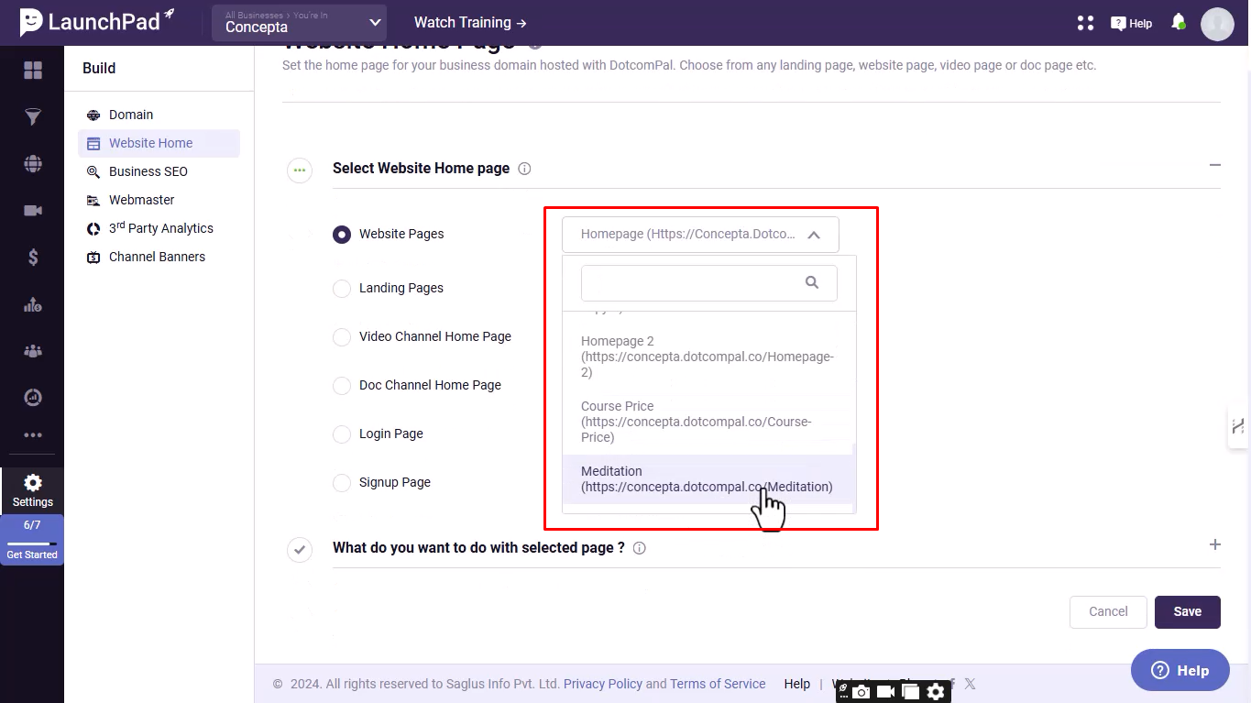Open the circular gauge icon in sidebar
Viewport: 1251px width, 703px height.
(33, 398)
